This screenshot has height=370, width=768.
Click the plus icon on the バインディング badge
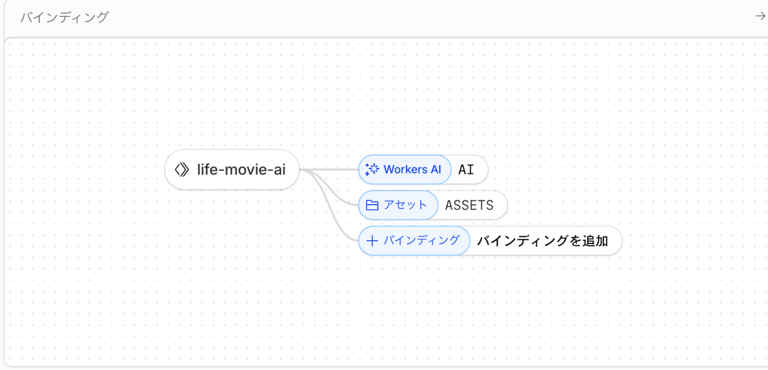pyautogui.click(x=372, y=240)
